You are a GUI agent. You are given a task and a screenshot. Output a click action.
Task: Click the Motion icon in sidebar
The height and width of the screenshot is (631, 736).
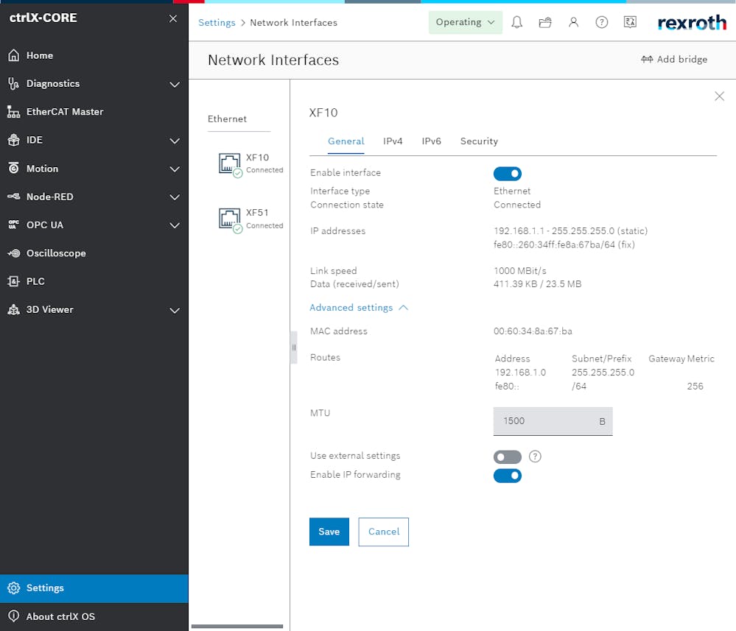13,168
